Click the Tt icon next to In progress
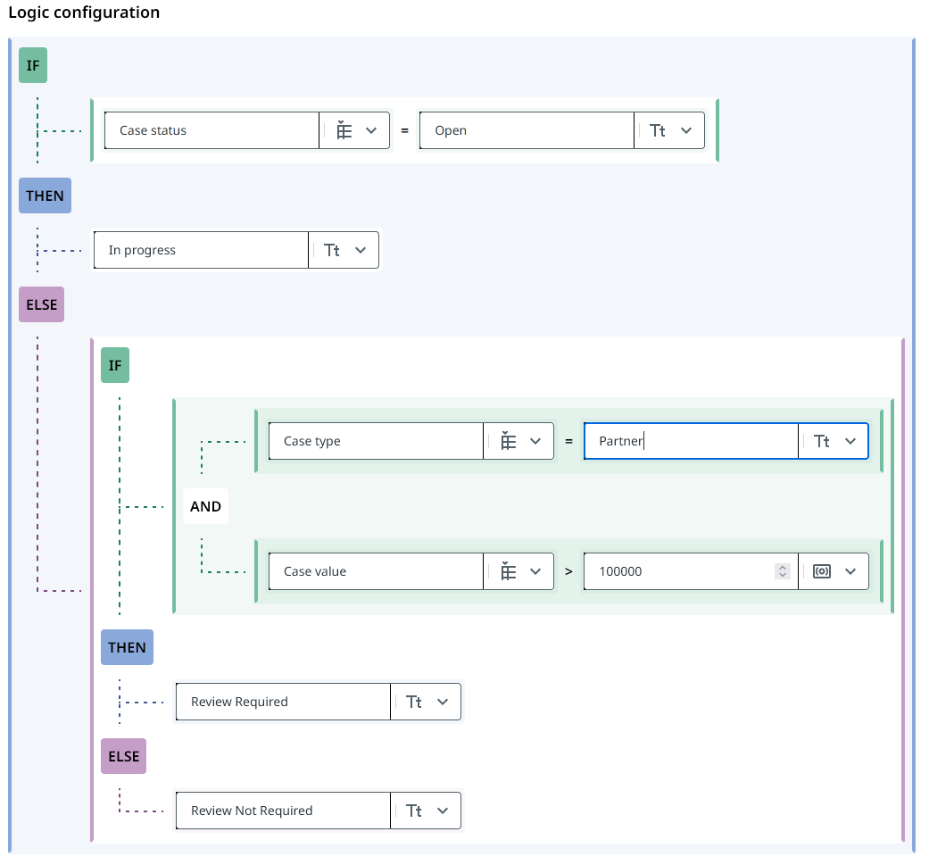This screenshot has width=929, height=865. 331,250
